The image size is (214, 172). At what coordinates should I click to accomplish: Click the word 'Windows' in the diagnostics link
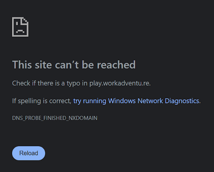pyautogui.click(x=122, y=101)
